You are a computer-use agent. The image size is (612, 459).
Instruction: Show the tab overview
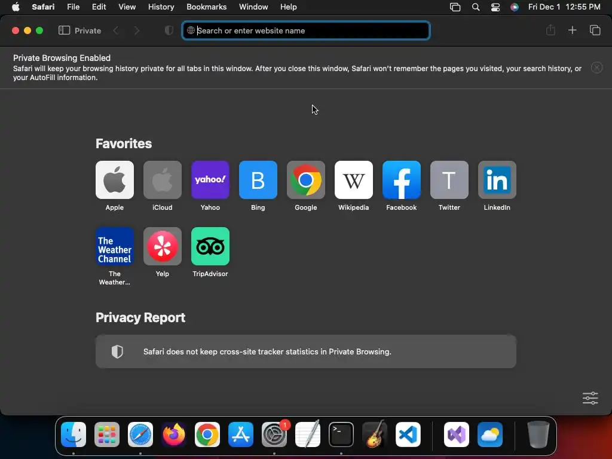click(x=595, y=30)
